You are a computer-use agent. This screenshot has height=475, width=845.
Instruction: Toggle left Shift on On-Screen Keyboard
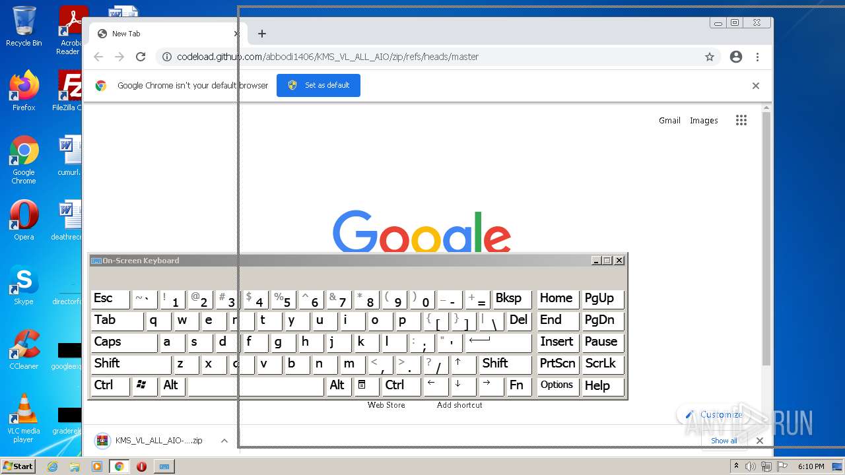point(131,365)
